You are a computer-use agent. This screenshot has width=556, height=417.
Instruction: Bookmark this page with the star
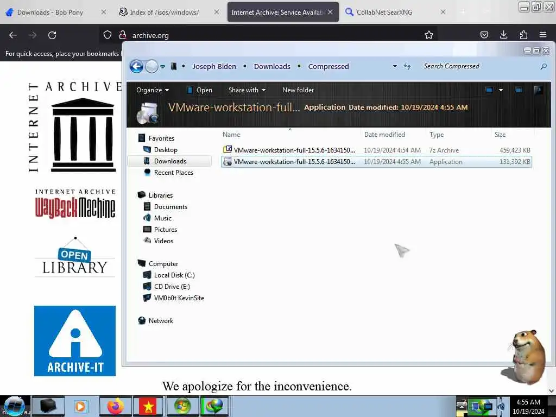[x=429, y=35]
